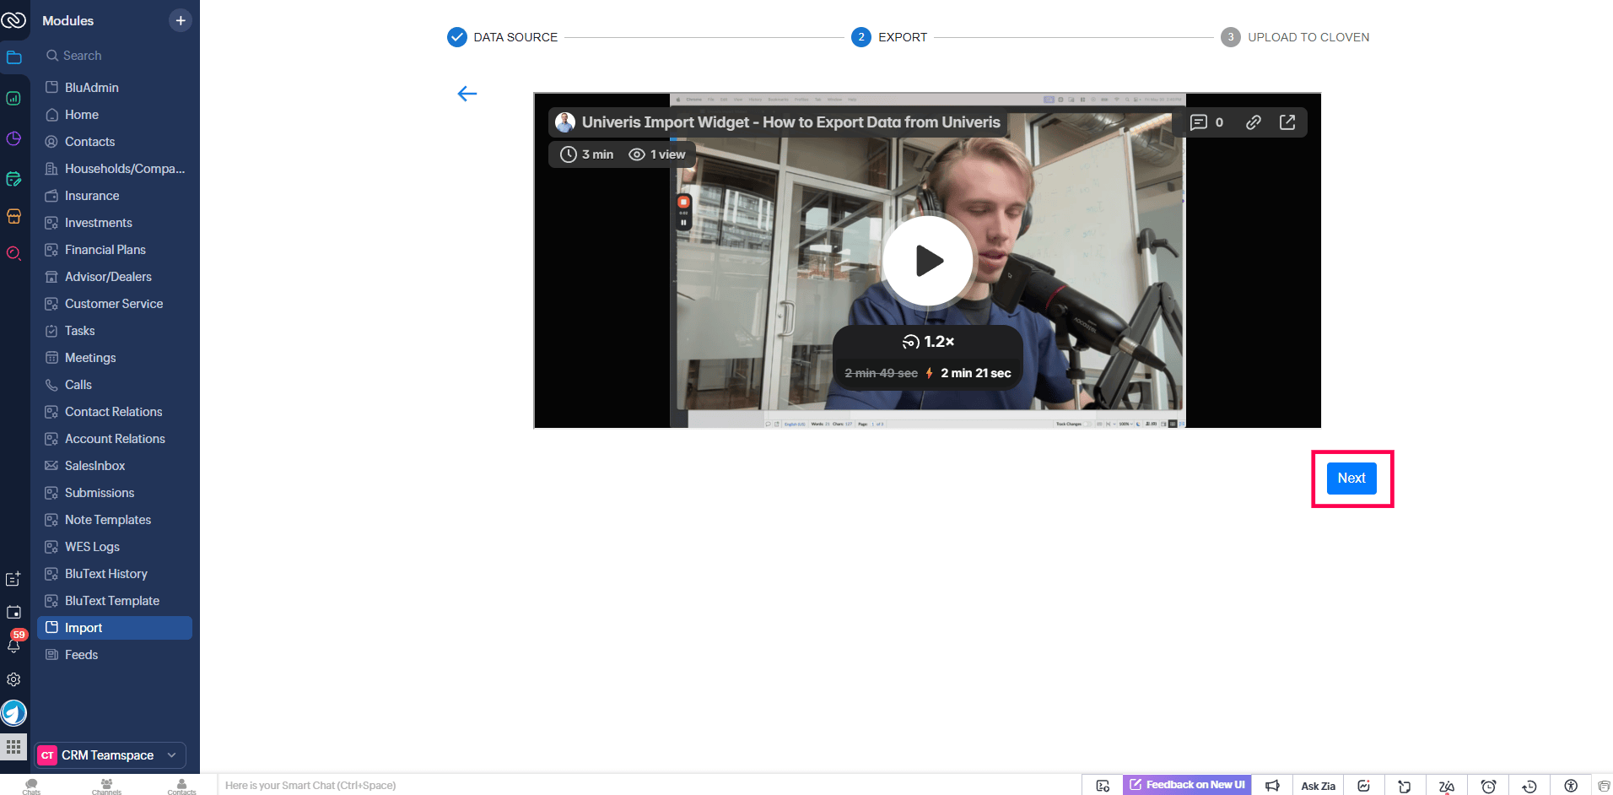This screenshot has width=1613, height=795.
Task: Add a new module with plus button
Action: point(181,20)
